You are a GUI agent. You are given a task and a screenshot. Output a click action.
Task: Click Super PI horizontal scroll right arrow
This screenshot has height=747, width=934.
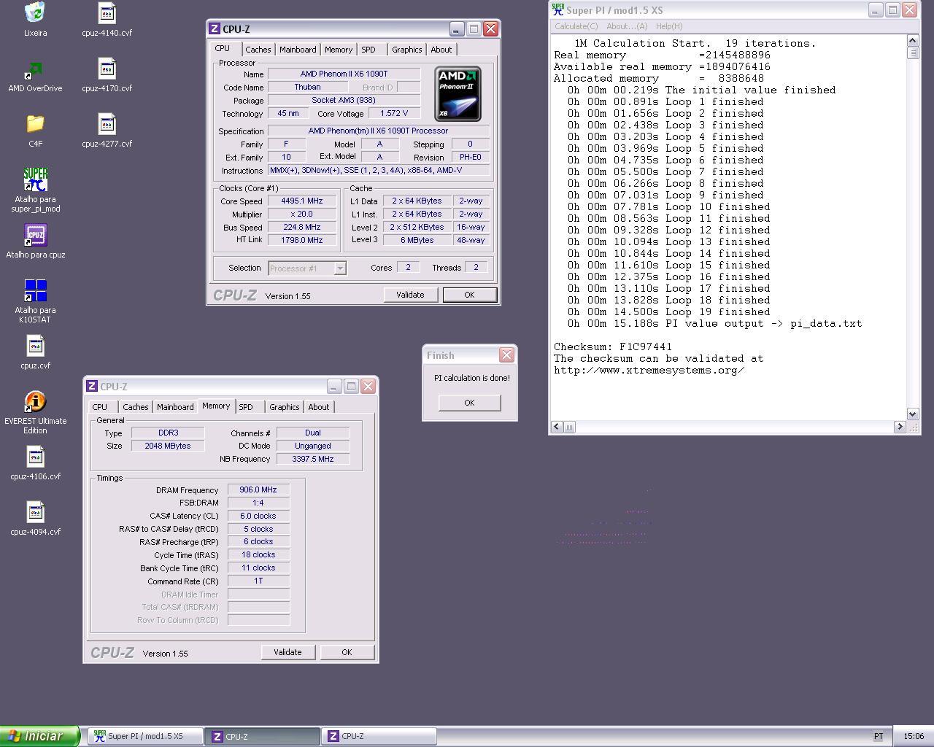point(900,427)
